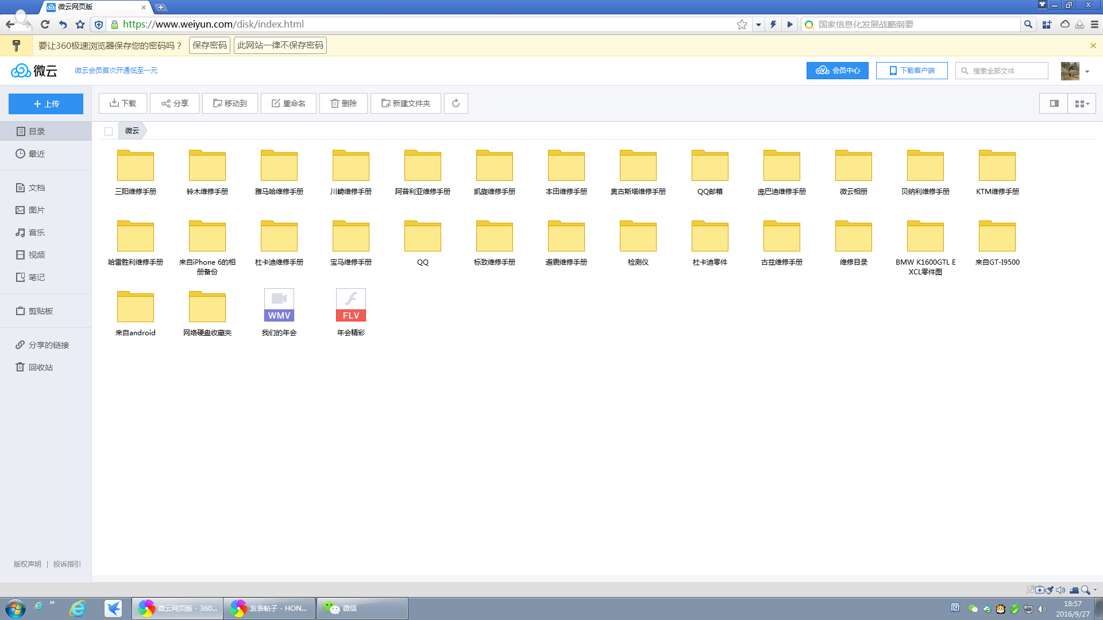1103x620 pixels.
Task: Click the 下载 download toolbar button
Action: 123,103
